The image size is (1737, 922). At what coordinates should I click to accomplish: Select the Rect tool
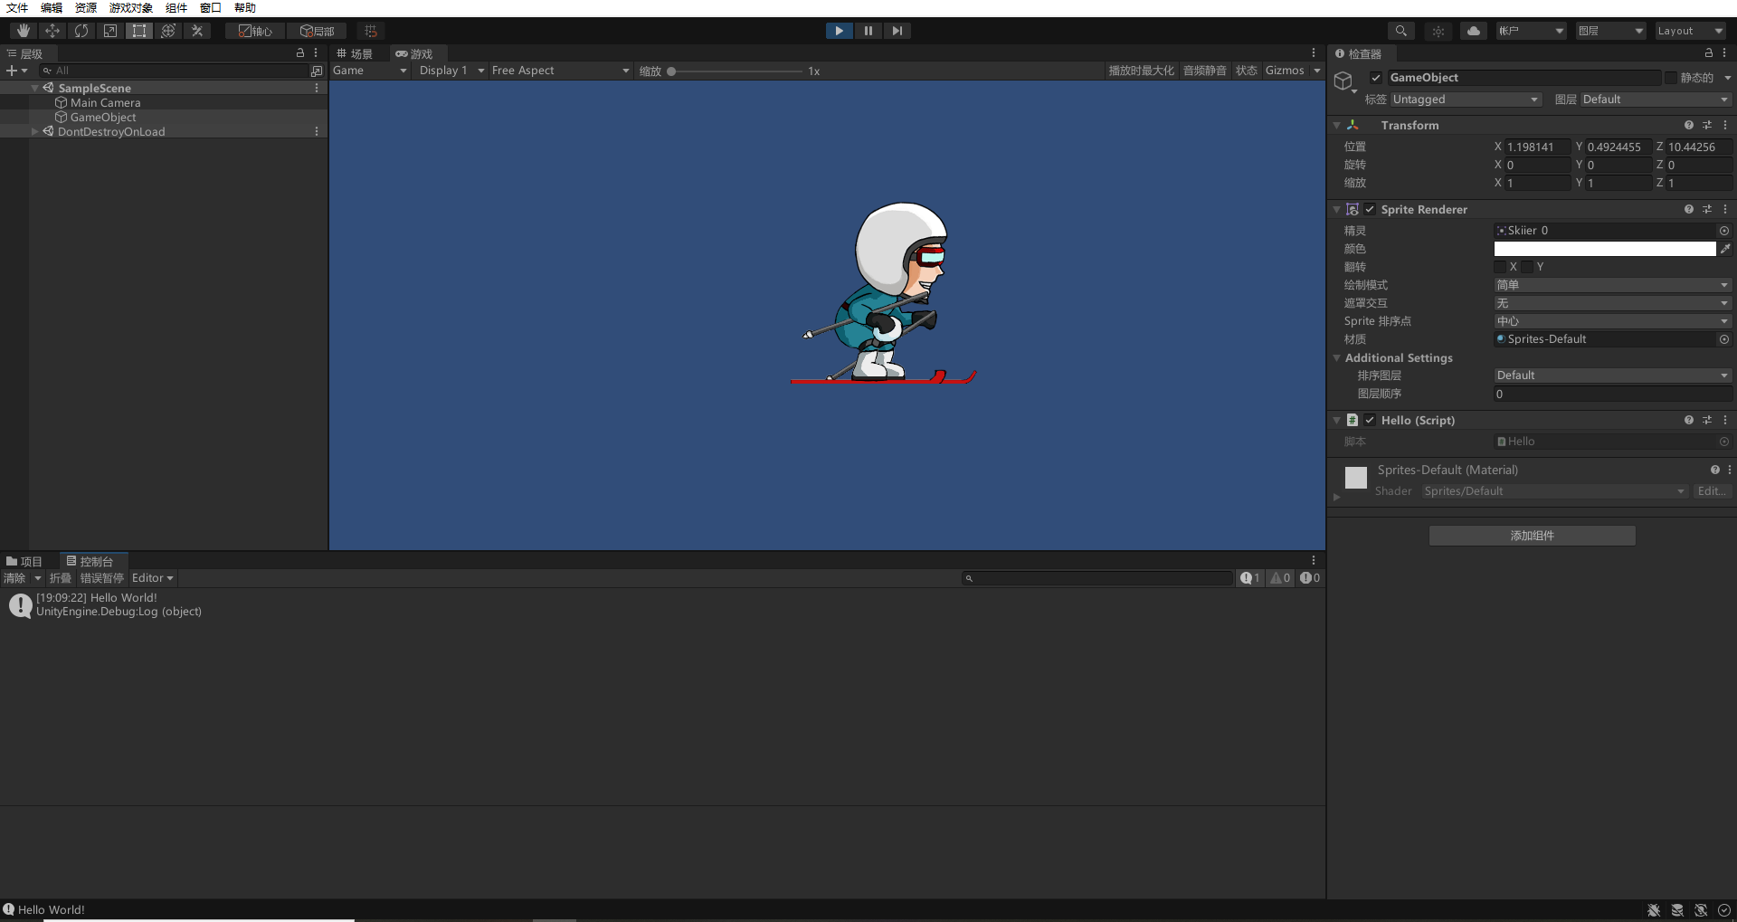pos(138,31)
